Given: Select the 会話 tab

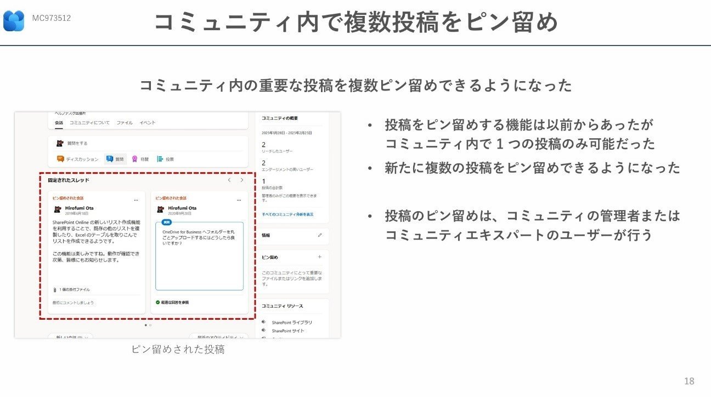Looking at the screenshot, I should click(x=59, y=123).
